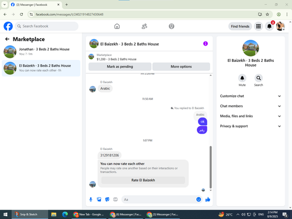Open a new browser tab

(67, 5)
